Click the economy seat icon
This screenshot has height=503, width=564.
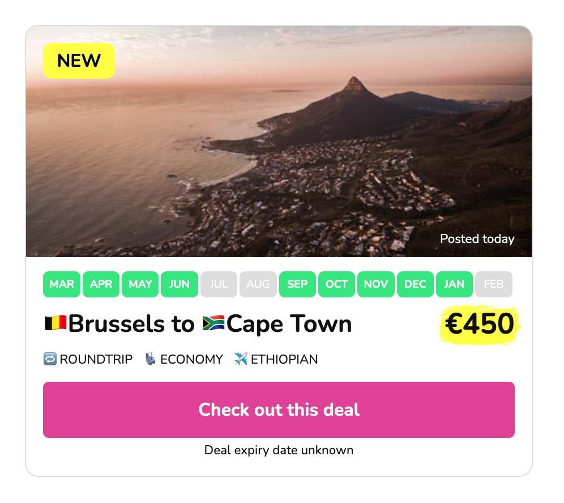[x=150, y=359]
